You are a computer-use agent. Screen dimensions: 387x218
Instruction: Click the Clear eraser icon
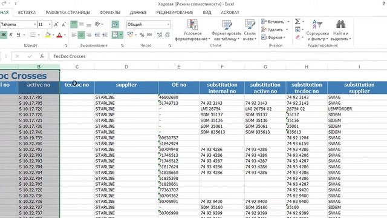[x=298, y=38]
